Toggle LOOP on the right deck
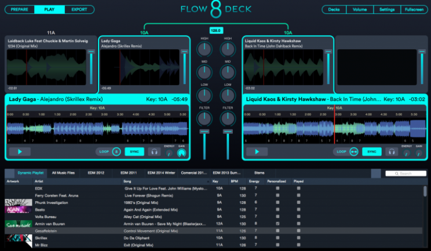 point(341,152)
